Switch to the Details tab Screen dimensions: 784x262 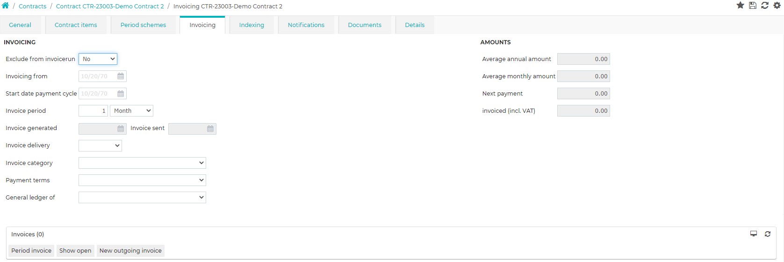tap(415, 25)
